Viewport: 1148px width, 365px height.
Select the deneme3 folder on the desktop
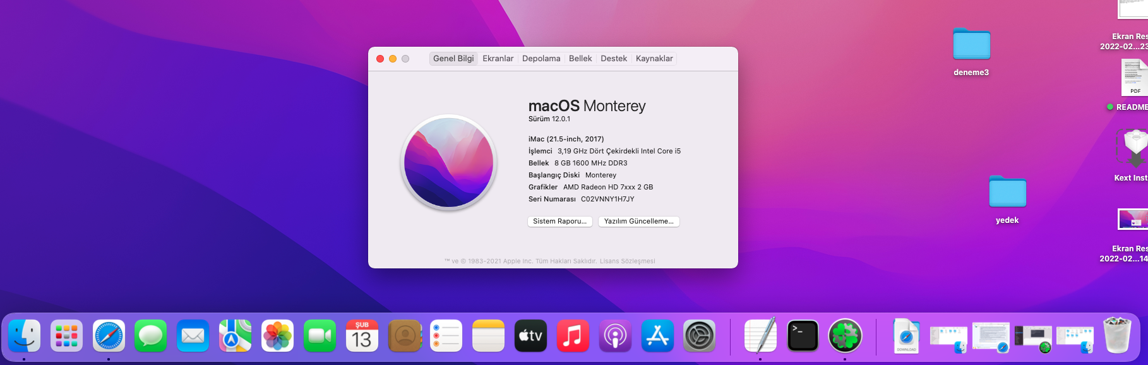click(972, 52)
